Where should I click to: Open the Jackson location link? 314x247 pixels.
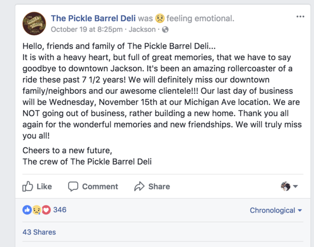point(142,29)
